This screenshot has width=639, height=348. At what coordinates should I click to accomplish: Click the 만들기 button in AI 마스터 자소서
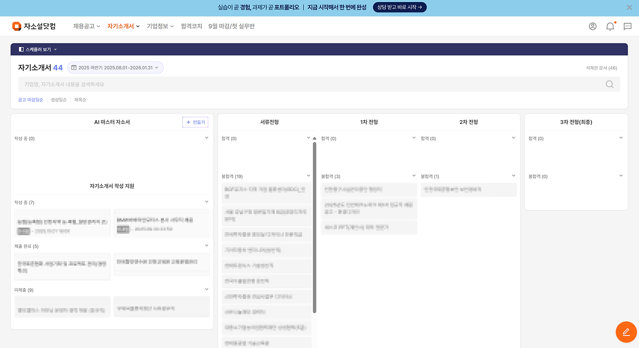coord(195,122)
